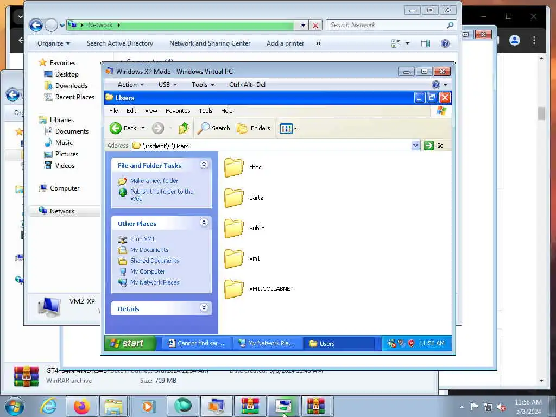Open Virtual PC Action dropdown menu
556x417 pixels.
point(130,84)
